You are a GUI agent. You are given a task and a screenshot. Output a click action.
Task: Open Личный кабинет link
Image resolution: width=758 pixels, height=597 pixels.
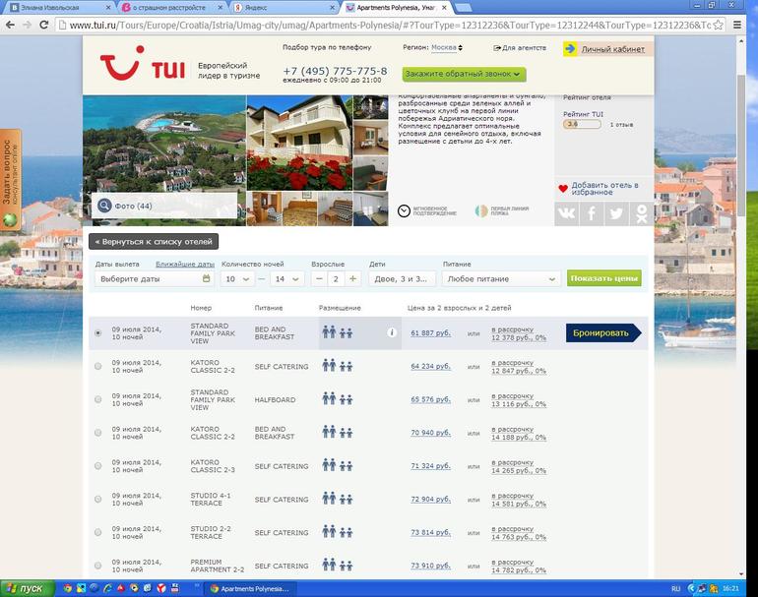pos(612,49)
